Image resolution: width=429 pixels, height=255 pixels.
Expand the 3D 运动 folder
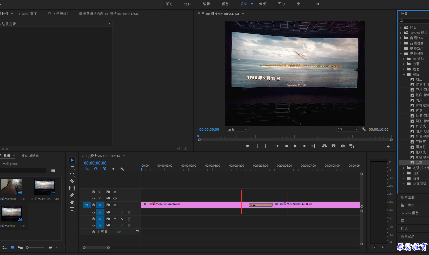coord(404,59)
